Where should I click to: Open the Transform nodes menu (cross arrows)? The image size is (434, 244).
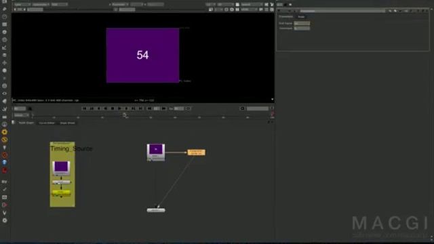(5, 63)
